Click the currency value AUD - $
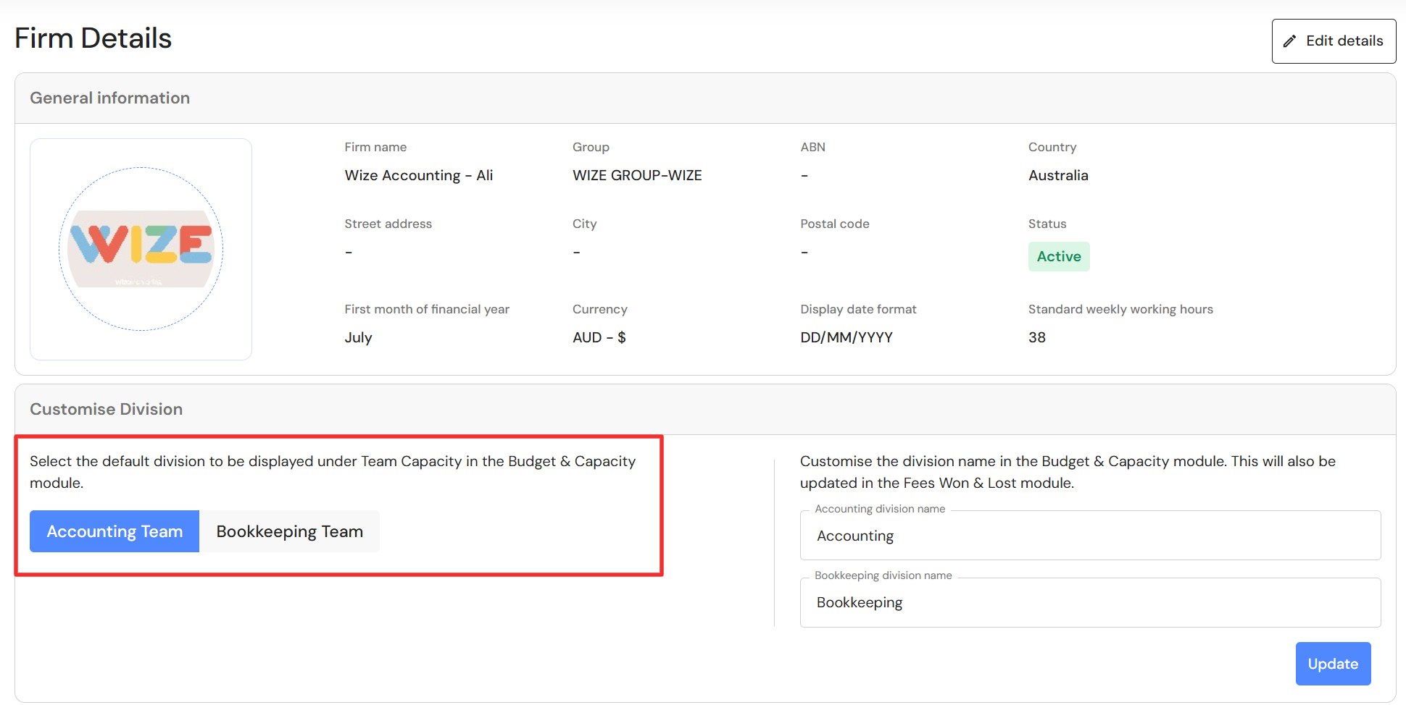Image resolution: width=1406 pixels, height=705 pixels. pyautogui.click(x=599, y=337)
